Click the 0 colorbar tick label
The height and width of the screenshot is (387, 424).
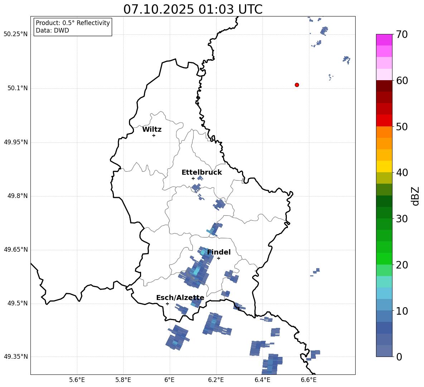399,357
